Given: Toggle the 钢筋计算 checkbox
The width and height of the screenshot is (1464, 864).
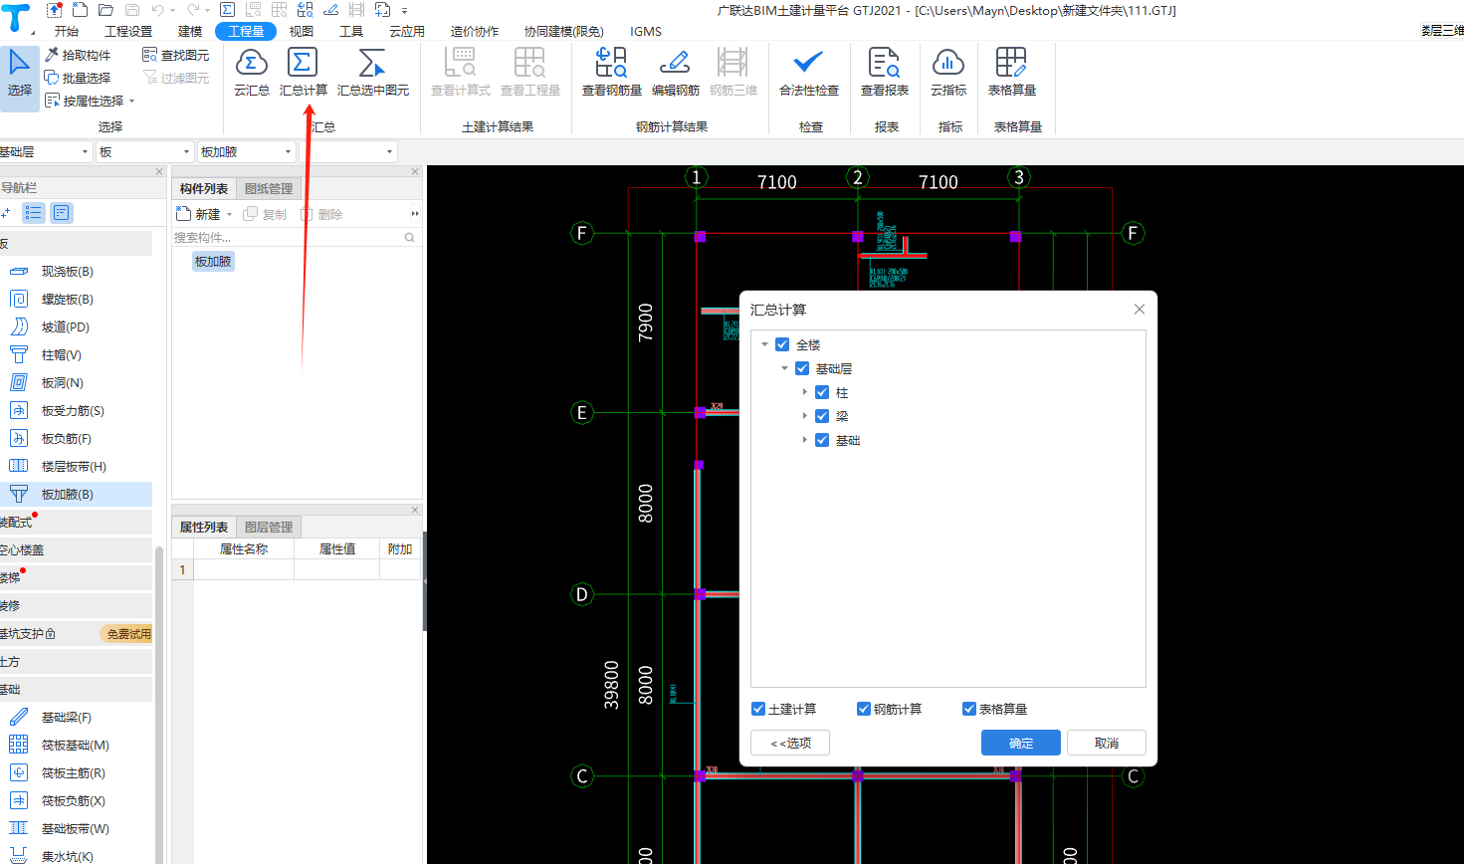Looking at the screenshot, I should (x=864, y=709).
